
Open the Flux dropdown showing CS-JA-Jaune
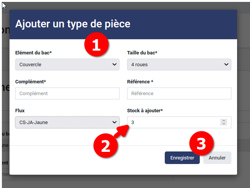click(x=67, y=123)
